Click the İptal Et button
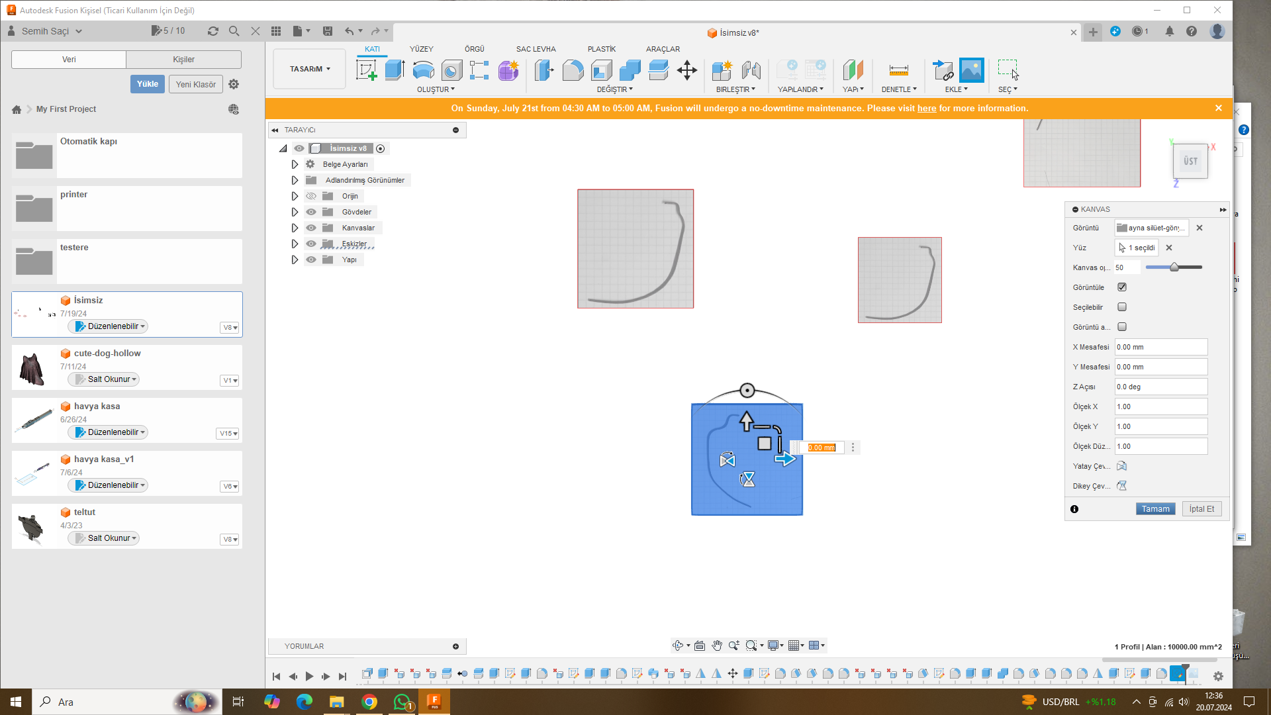 1201,509
